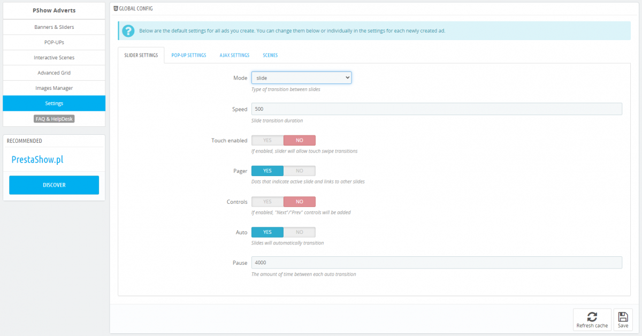Viewport: 642px width, 336px height.
Task: Click the Refresh cache circular arrows icon
Action: click(592, 316)
